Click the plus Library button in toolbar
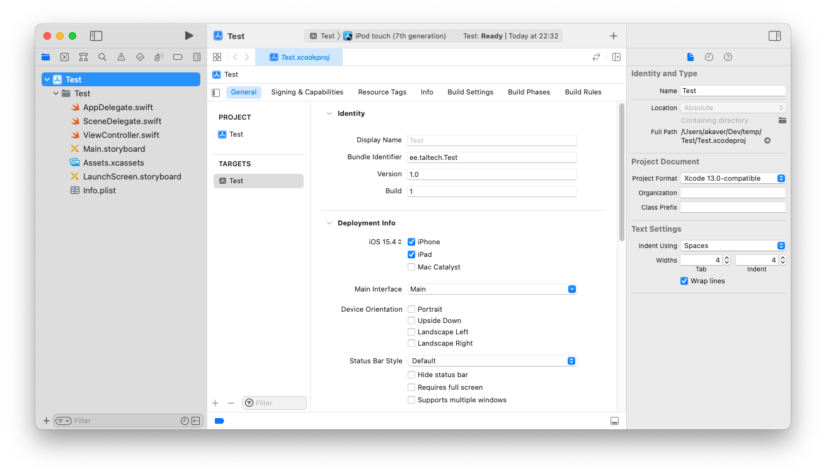 click(x=614, y=36)
